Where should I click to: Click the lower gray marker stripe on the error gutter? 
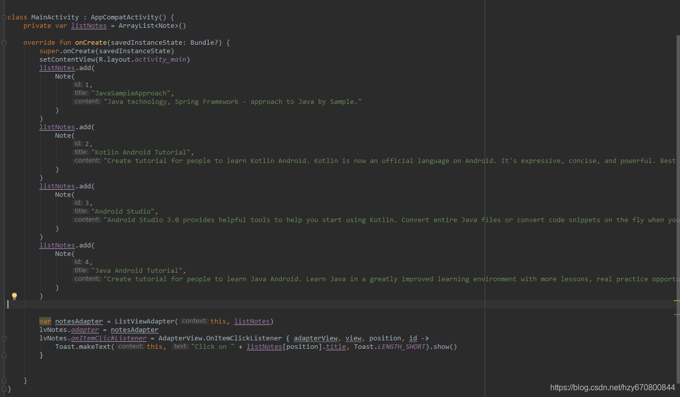tap(677, 314)
